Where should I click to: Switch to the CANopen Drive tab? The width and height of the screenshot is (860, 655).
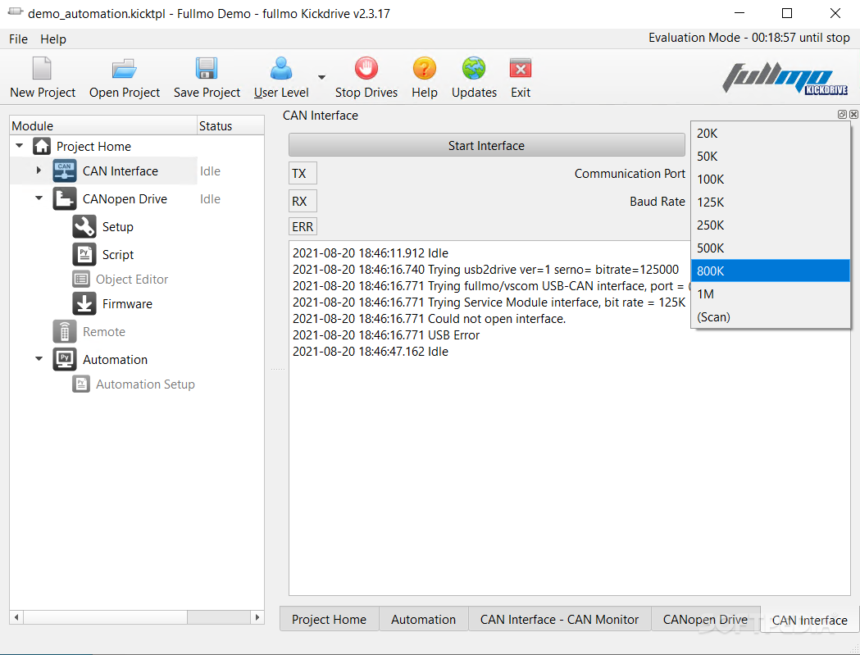(705, 620)
